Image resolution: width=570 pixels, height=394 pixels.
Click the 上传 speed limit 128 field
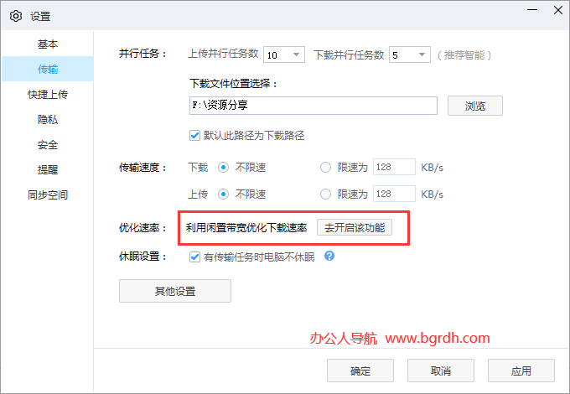[x=394, y=194]
